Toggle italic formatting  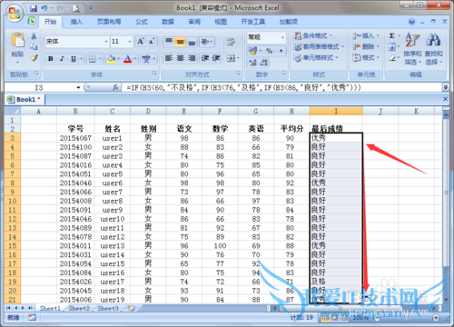(x=62, y=59)
